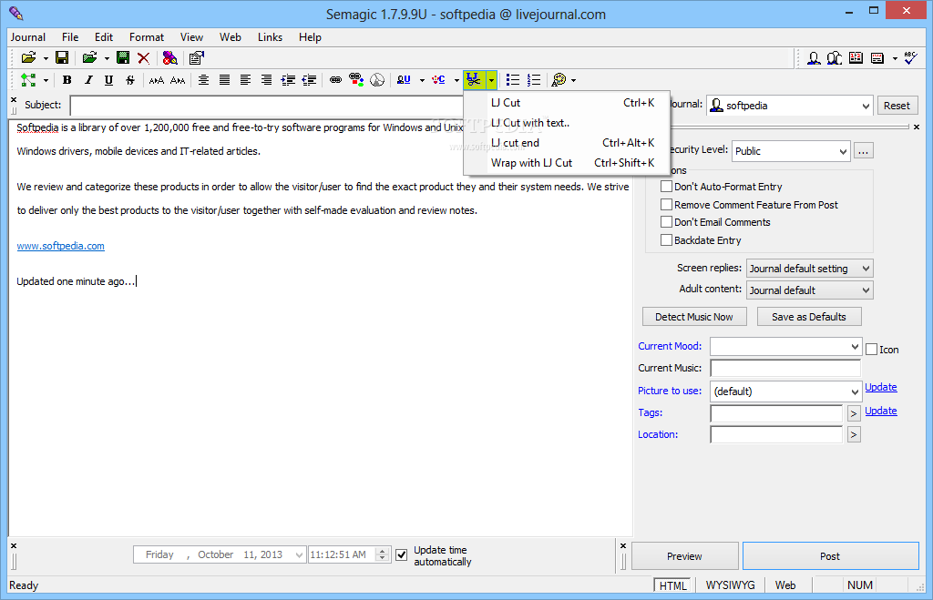This screenshot has height=600, width=933.
Task: Justify the text alignment
Action: [224, 80]
